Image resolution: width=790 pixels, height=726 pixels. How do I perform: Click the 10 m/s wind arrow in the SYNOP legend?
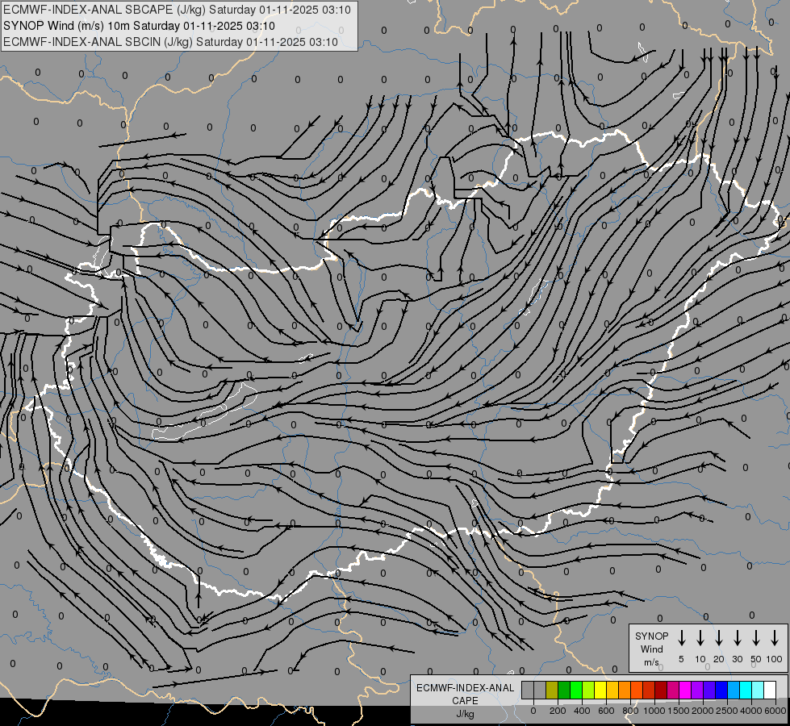point(700,637)
